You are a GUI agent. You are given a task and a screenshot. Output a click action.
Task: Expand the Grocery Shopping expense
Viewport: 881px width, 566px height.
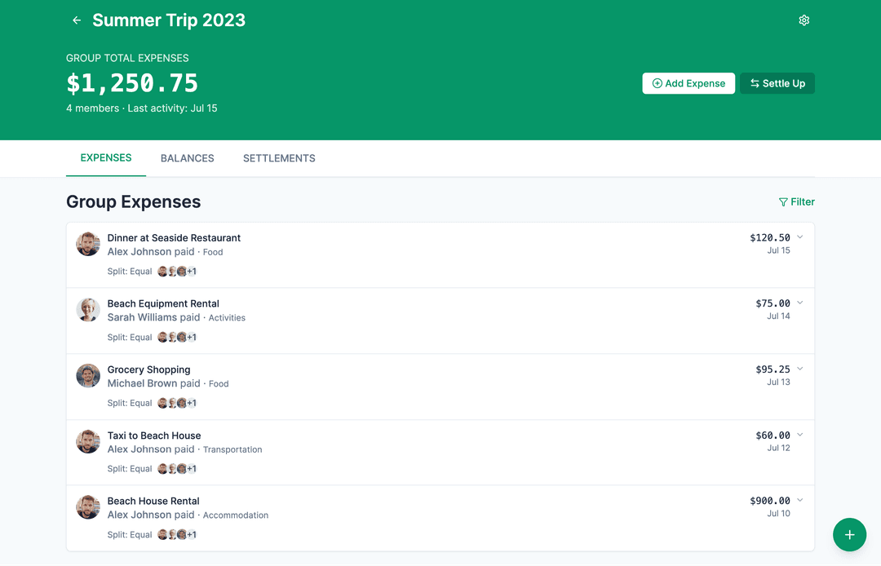click(799, 369)
